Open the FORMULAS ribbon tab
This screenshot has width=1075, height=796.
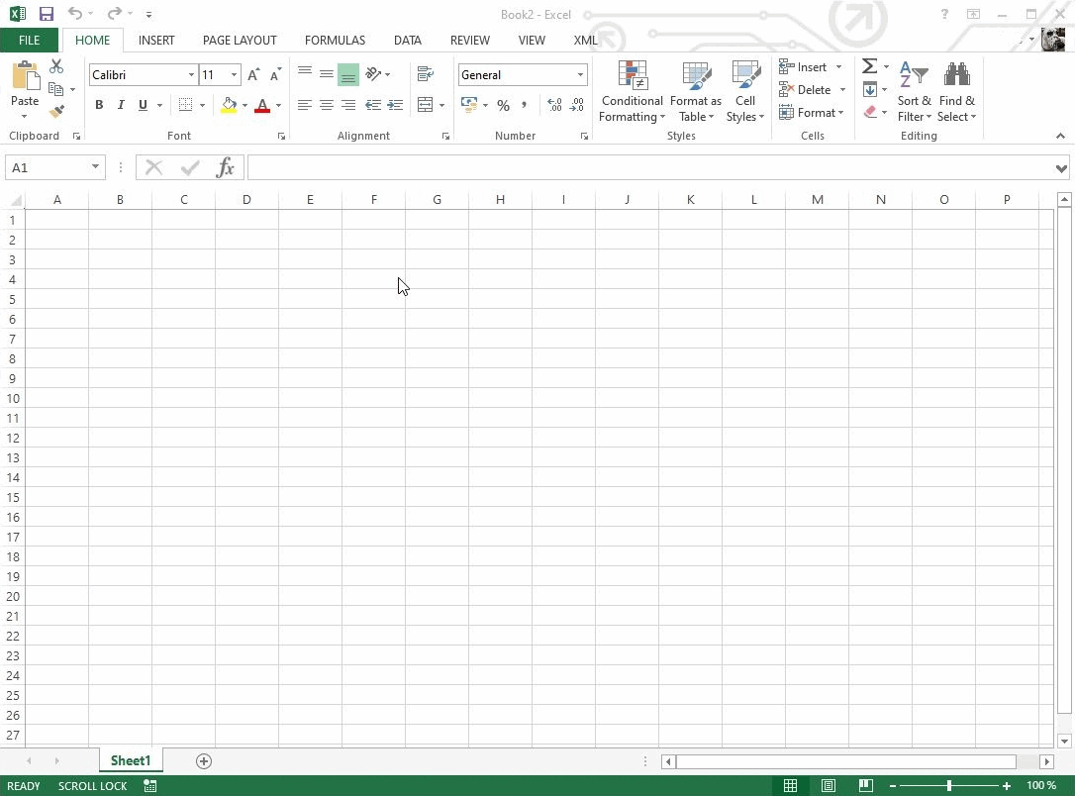pyautogui.click(x=335, y=41)
